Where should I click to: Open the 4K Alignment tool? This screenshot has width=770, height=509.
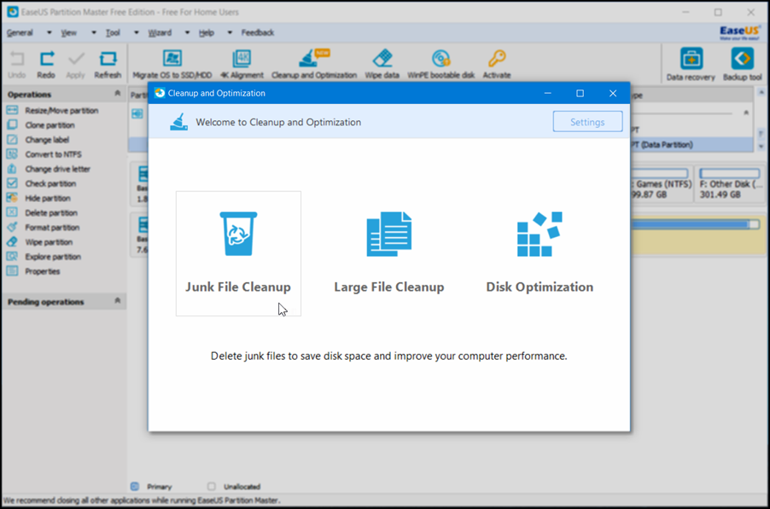[x=242, y=65]
